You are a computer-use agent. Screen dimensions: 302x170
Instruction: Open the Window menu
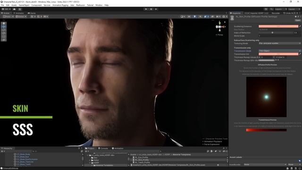point(99,5)
